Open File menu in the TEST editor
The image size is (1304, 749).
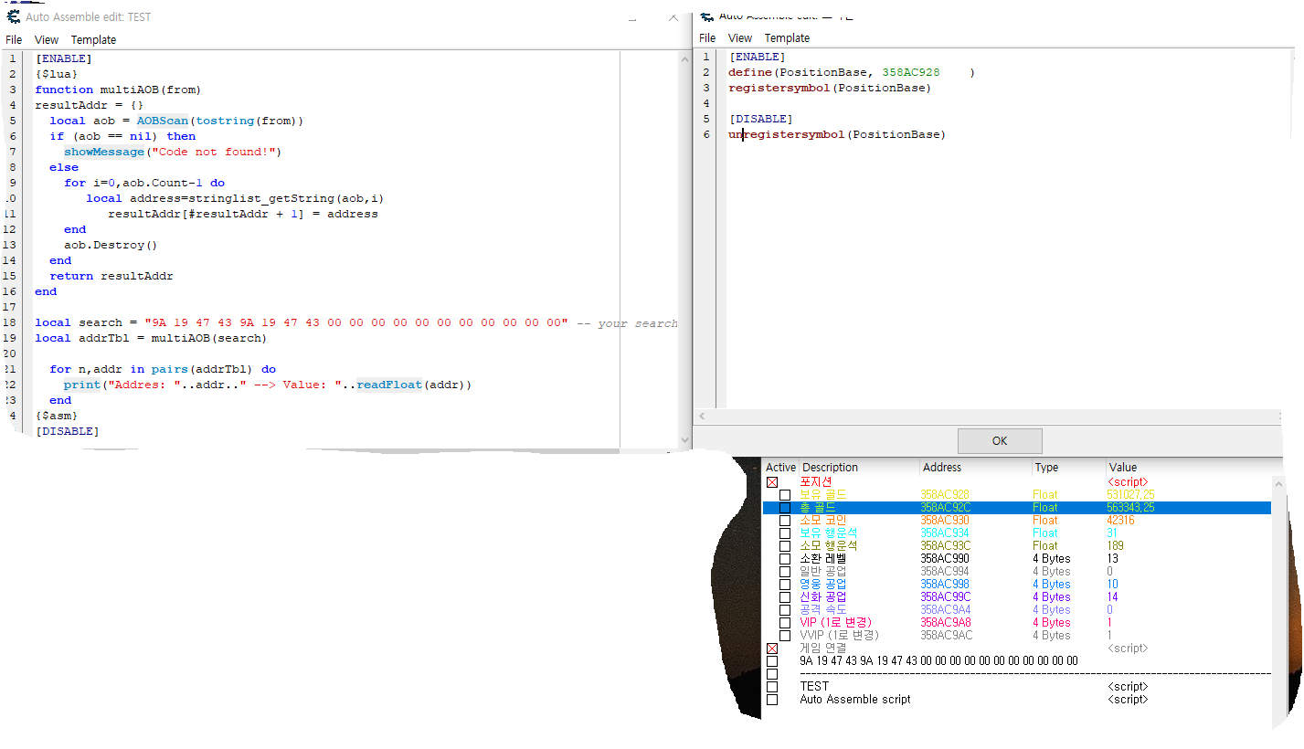click(14, 40)
